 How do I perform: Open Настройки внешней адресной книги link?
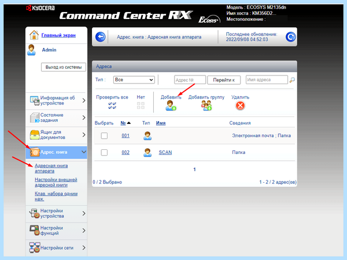coord(56,182)
